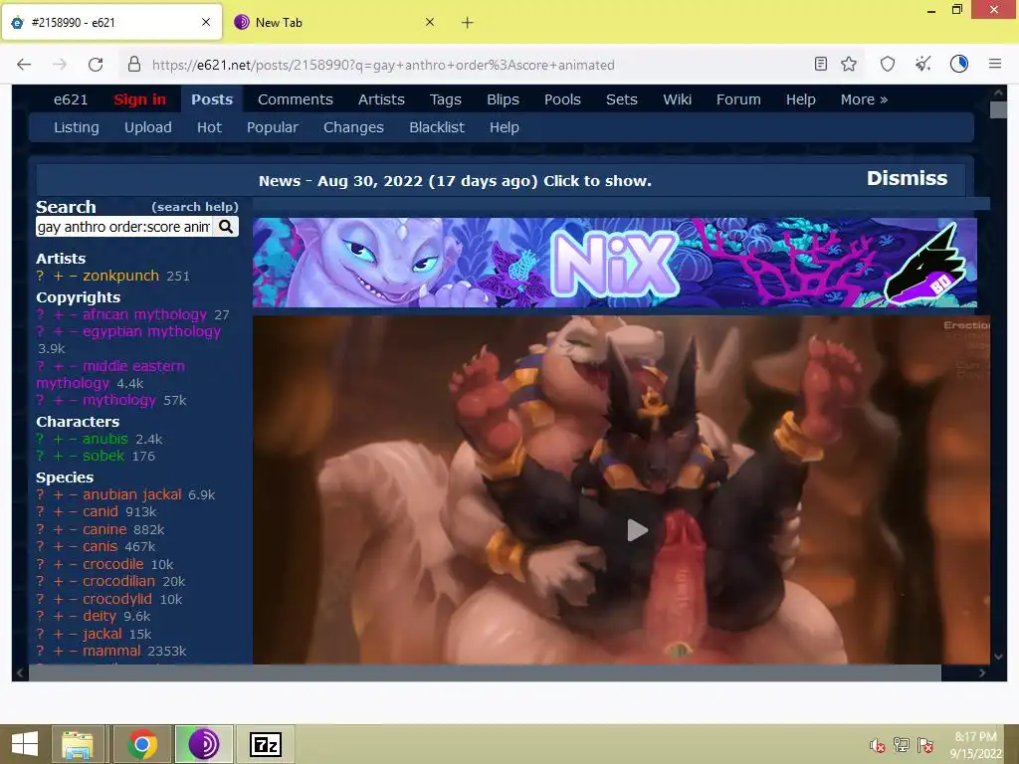
Task: Open the 'Blacklist' submenu link
Action: pyautogui.click(x=437, y=127)
